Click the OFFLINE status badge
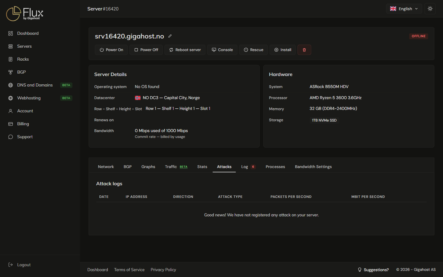 click(x=419, y=36)
